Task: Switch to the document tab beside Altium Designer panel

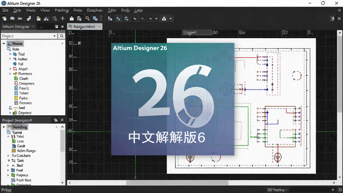Action: click(84, 26)
